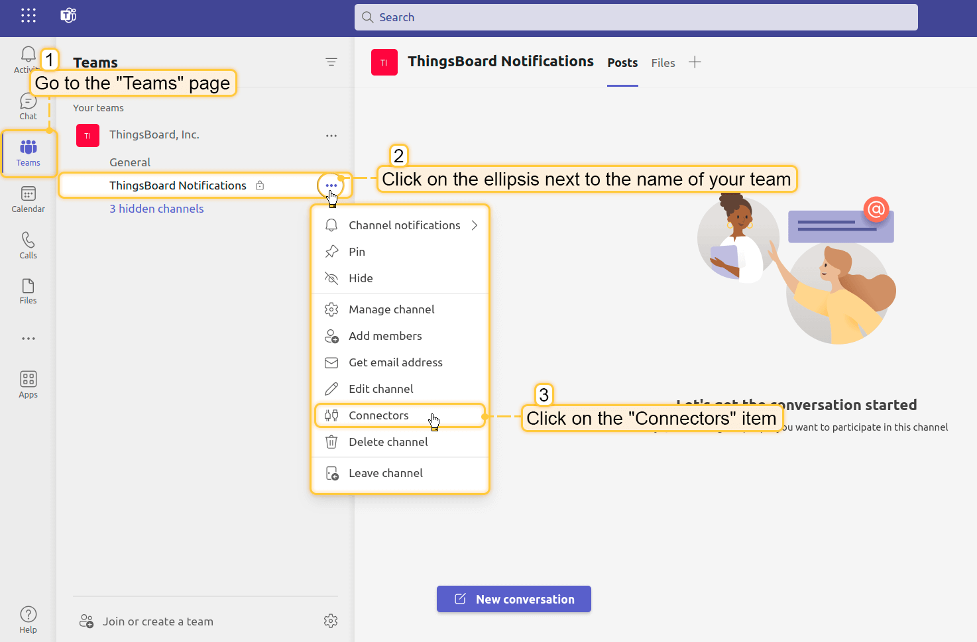The height and width of the screenshot is (642, 977).
Task: Click the ellipsis next to ThingsBoard Notifications
Action: [x=331, y=186]
